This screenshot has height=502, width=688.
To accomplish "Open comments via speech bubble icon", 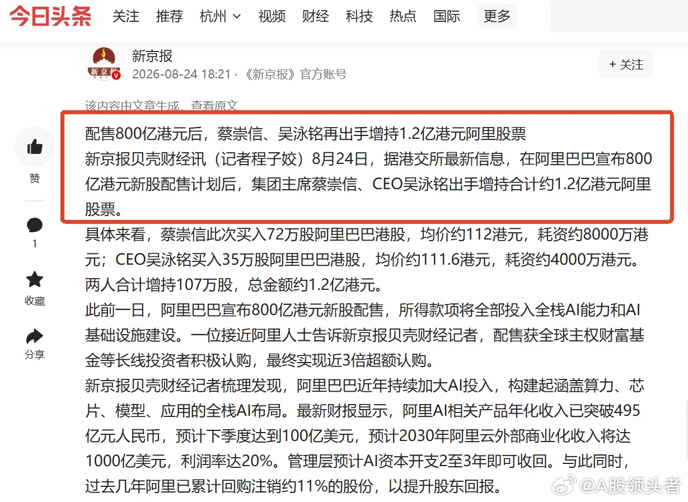I will tap(35, 225).
